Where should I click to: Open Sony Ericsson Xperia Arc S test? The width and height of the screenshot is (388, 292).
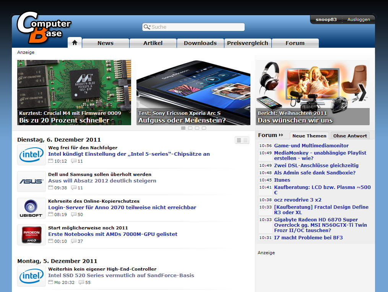coord(193,92)
